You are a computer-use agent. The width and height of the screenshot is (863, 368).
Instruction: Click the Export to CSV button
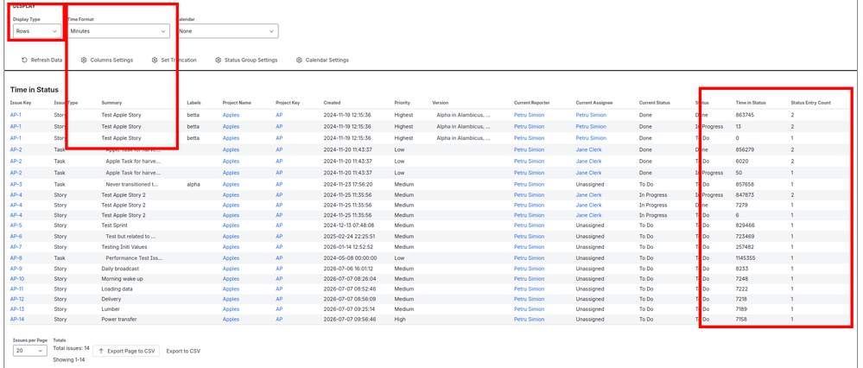point(183,351)
